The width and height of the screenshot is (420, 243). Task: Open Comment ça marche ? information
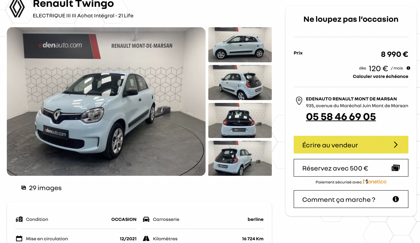[351, 199]
